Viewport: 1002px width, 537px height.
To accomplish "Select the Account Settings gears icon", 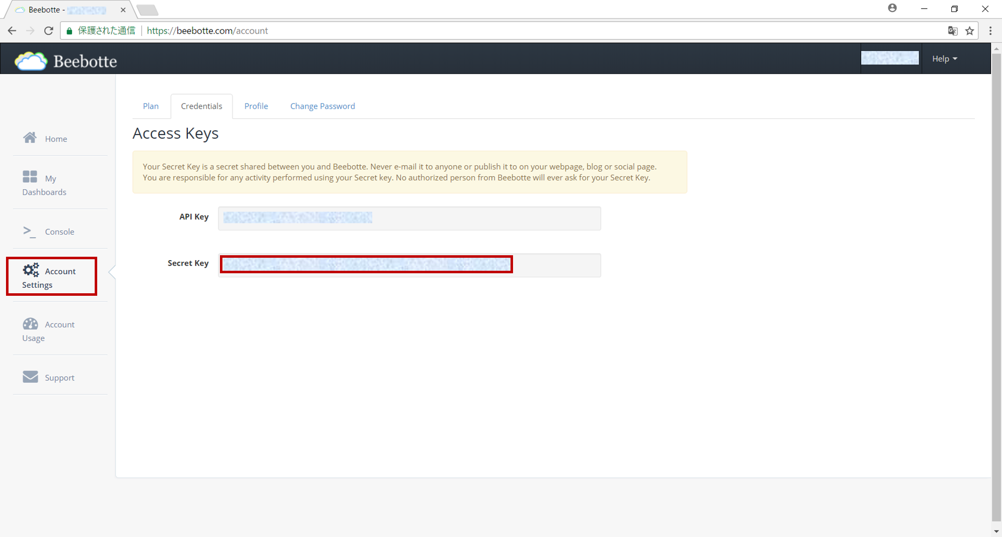I will point(31,270).
